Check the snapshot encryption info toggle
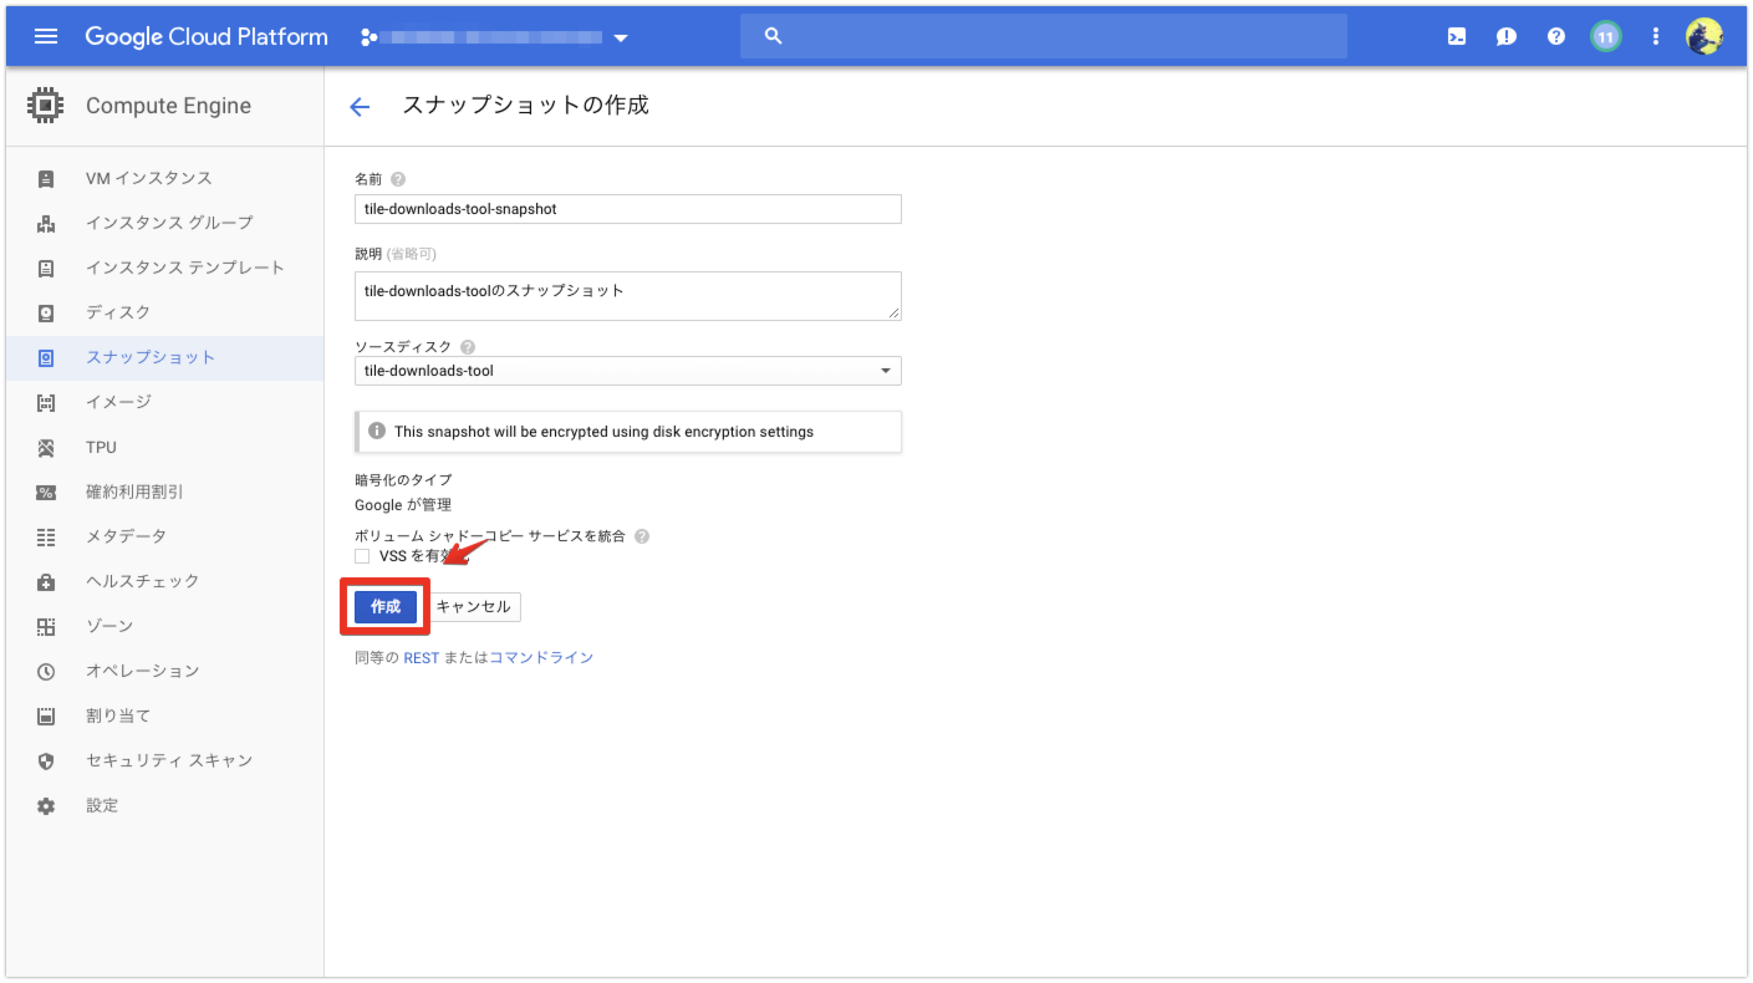 (x=374, y=430)
